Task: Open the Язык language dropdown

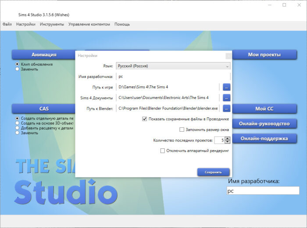Action: 173,66
